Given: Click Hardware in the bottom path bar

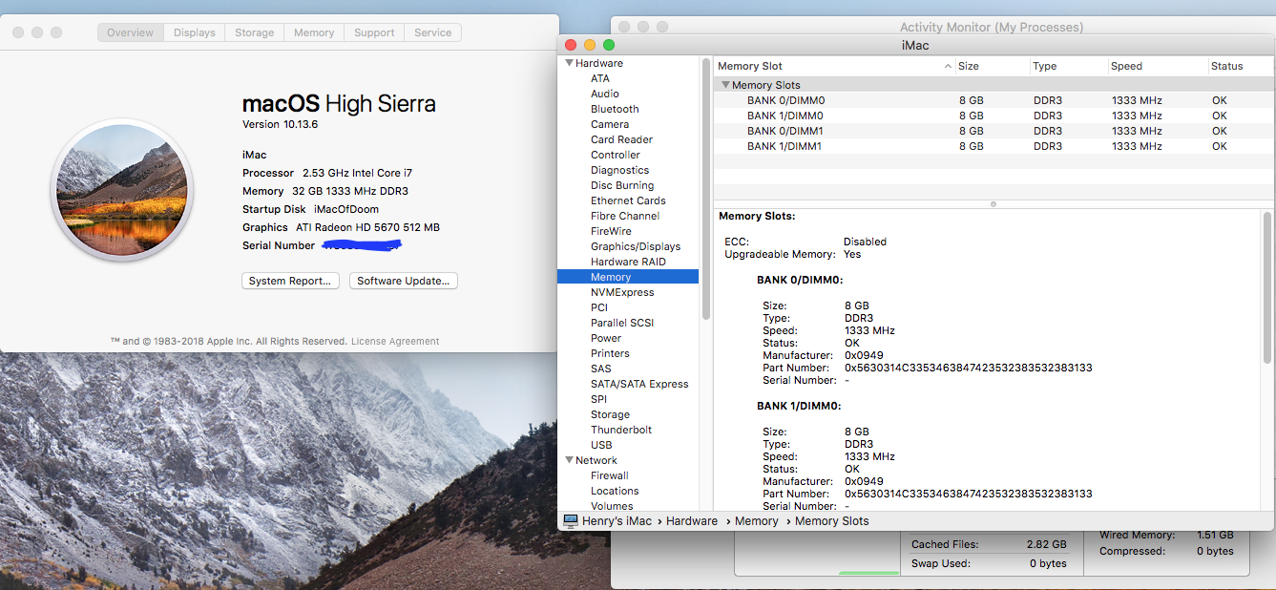Looking at the screenshot, I should pyautogui.click(x=692, y=521).
